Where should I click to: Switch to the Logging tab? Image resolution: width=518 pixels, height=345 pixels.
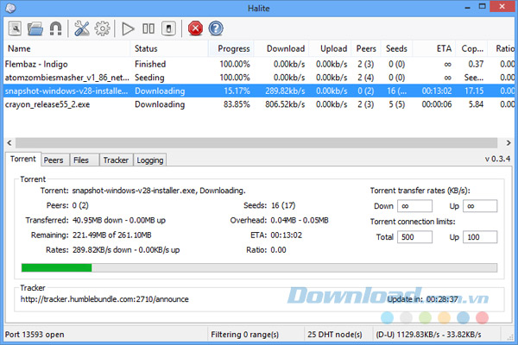[x=150, y=160]
